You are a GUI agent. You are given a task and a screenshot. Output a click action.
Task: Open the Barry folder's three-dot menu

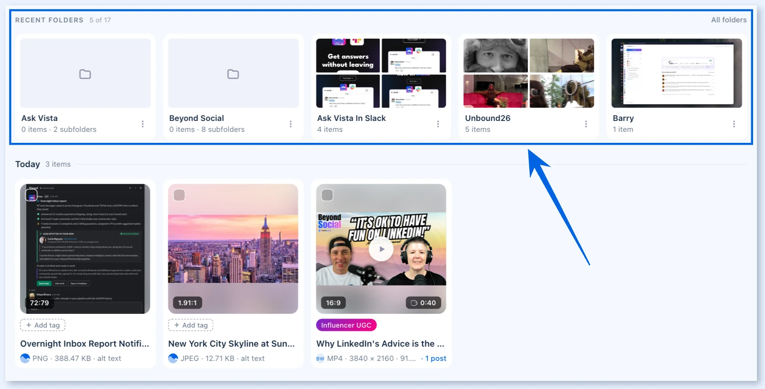click(734, 124)
